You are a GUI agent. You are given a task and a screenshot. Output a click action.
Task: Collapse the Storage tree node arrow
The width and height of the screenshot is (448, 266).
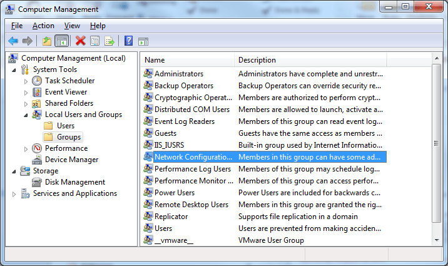(14, 171)
